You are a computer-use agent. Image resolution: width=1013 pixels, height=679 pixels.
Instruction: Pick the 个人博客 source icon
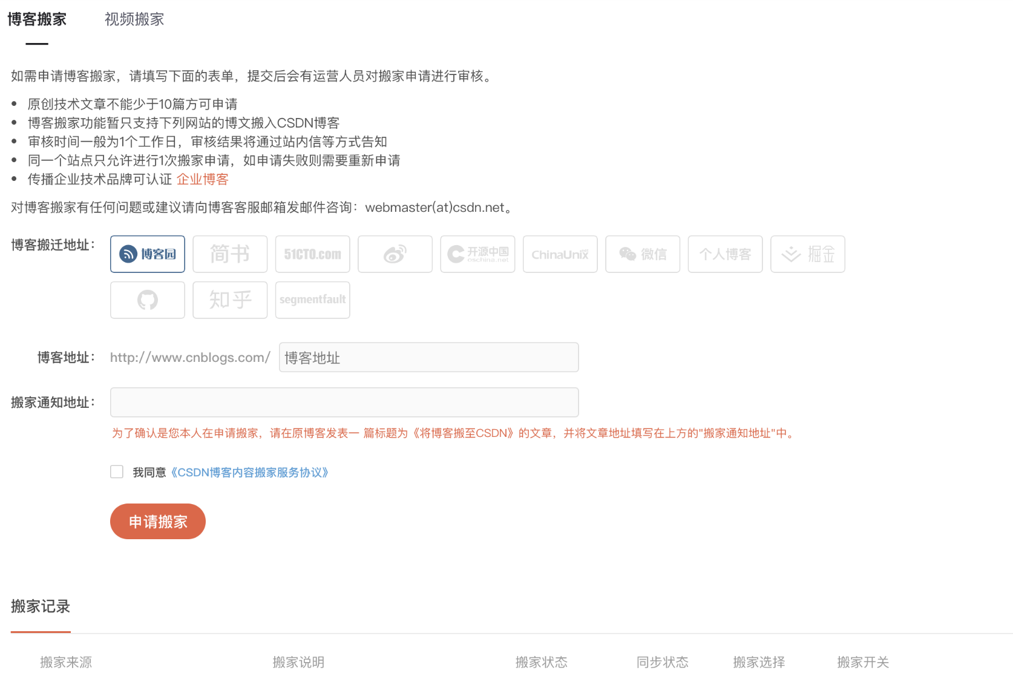click(725, 254)
